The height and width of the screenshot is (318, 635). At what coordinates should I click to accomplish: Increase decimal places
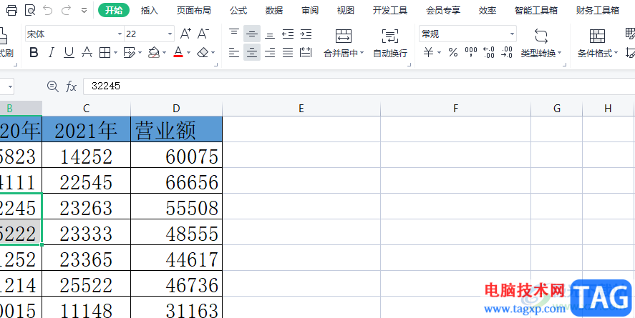click(x=489, y=53)
